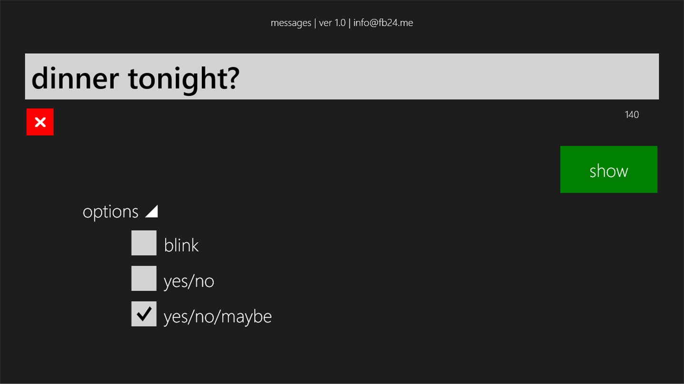Image resolution: width=684 pixels, height=384 pixels.
Task: Click the 140 character counter
Action: coord(632,115)
